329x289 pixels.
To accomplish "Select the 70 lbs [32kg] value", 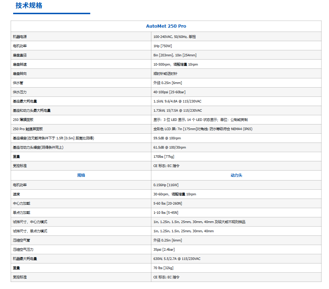I will pos(163,268).
